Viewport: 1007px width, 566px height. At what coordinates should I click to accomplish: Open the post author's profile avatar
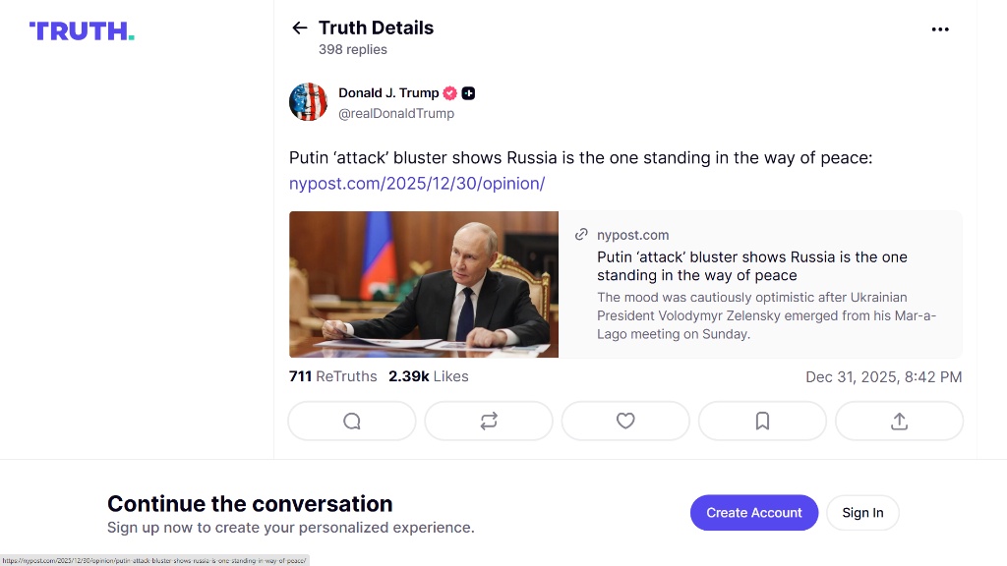pyautogui.click(x=308, y=102)
